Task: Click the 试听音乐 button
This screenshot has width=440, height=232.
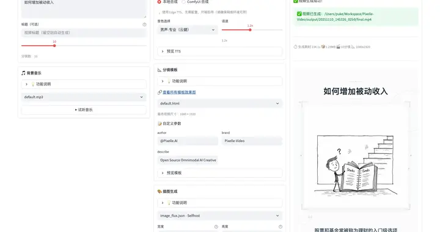Action: click(x=84, y=110)
